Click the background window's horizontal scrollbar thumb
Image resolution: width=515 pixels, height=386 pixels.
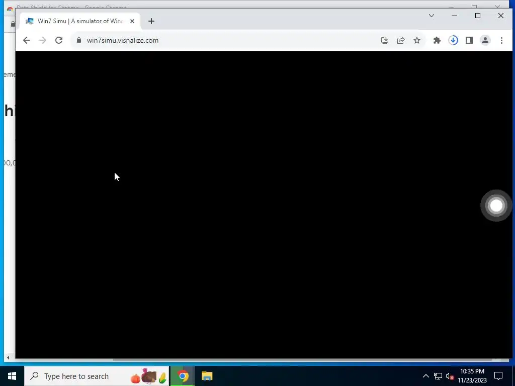pos(302,359)
